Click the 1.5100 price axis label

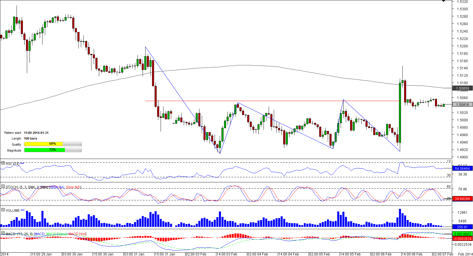click(x=462, y=83)
